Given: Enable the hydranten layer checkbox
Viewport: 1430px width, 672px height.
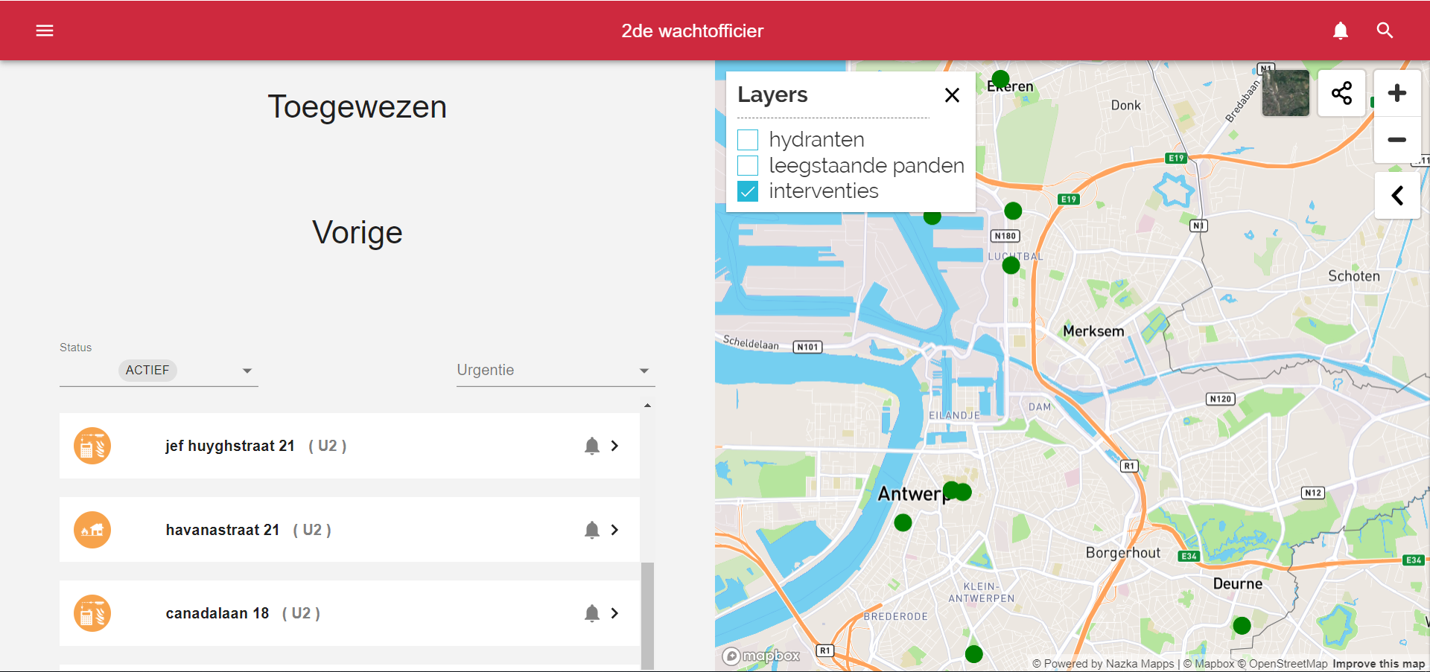Looking at the screenshot, I should pyautogui.click(x=748, y=139).
